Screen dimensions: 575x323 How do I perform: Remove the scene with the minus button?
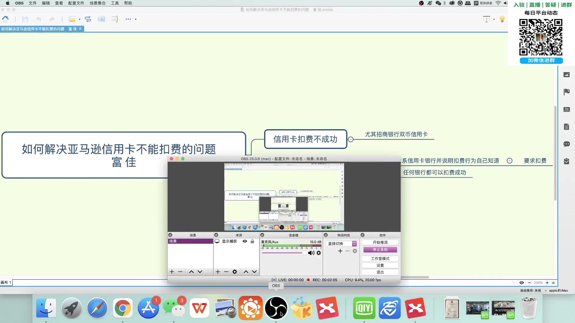point(180,272)
